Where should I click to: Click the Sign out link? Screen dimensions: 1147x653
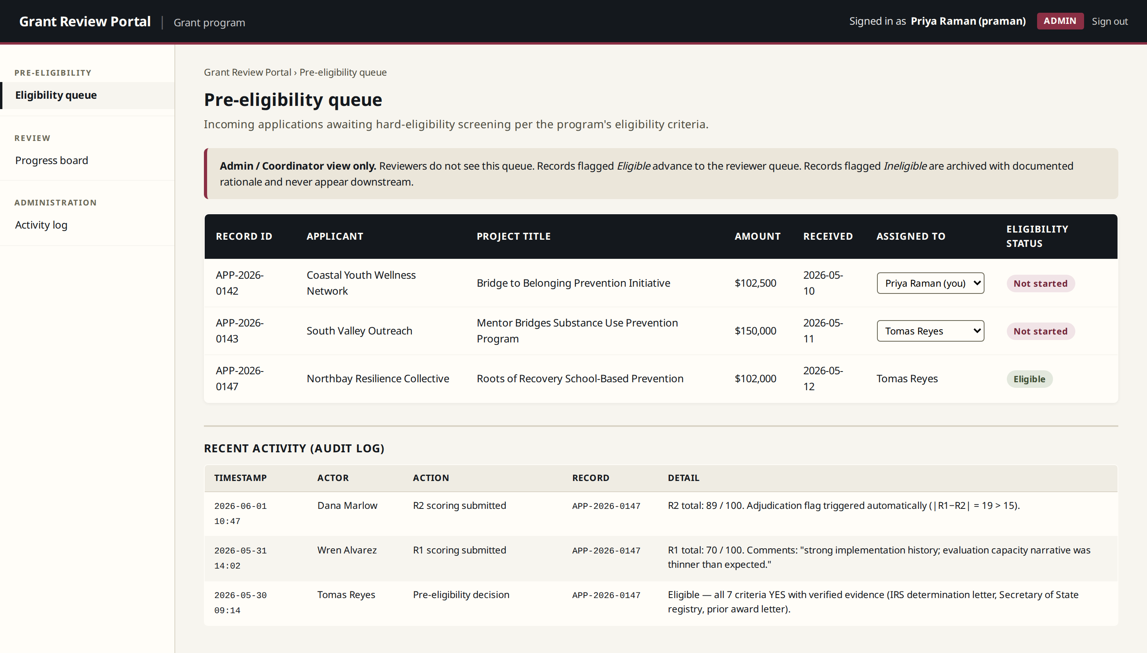click(x=1109, y=21)
